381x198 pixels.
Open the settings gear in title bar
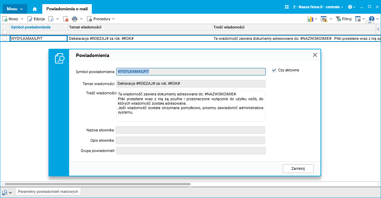pos(350,7)
